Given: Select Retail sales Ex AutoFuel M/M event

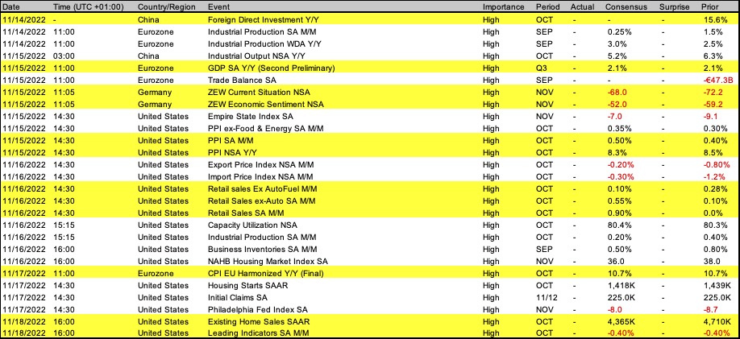Looking at the screenshot, I should pyautogui.click(x=261, y=188).
